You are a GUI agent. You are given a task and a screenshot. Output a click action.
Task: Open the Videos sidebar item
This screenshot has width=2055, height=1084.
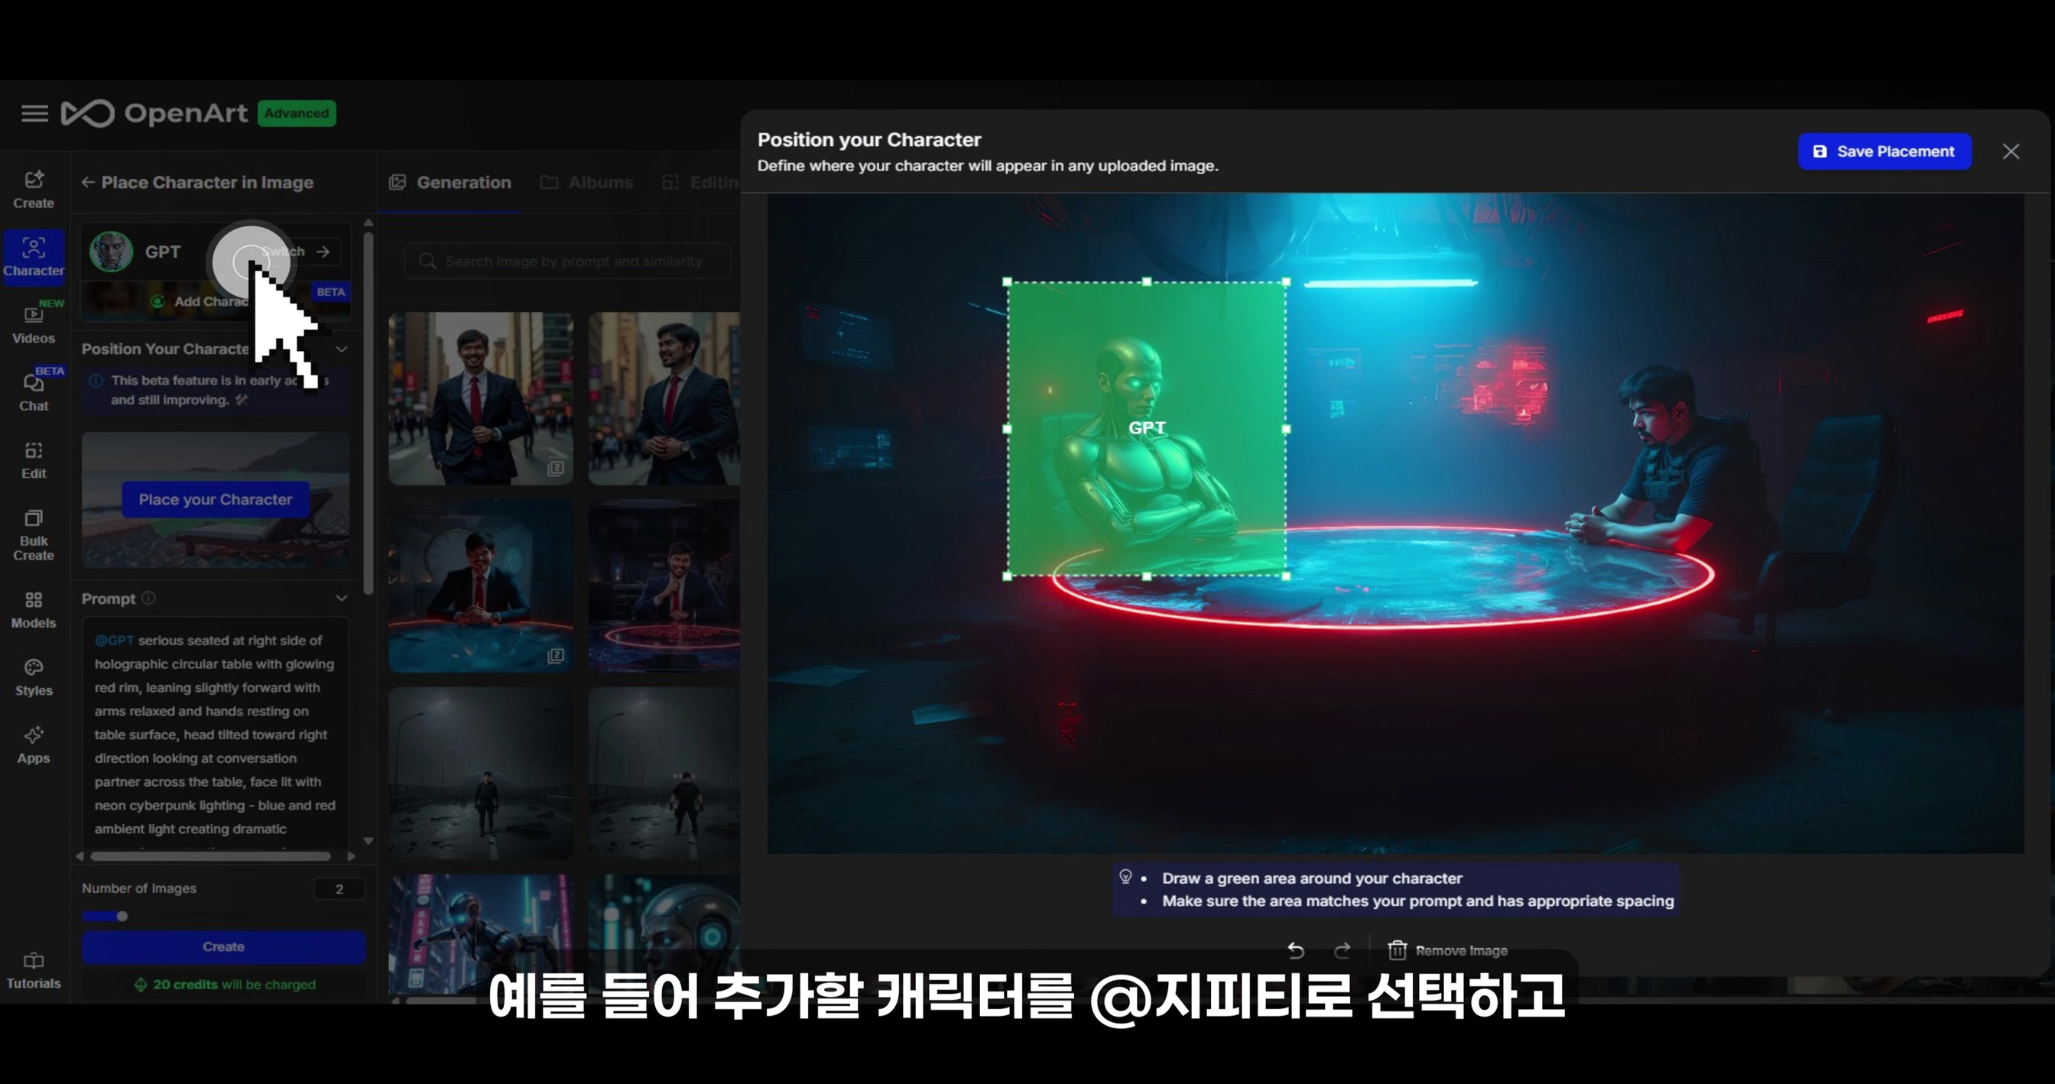(x=34, y=324)
